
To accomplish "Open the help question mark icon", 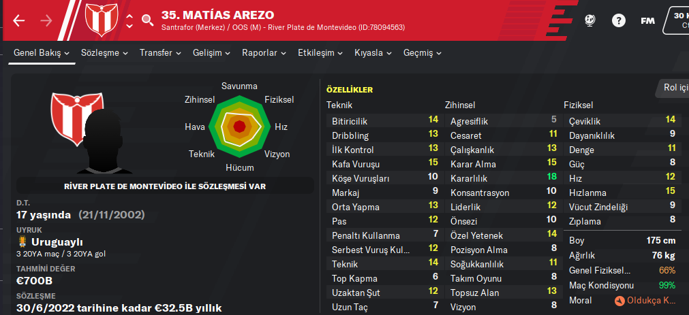I will (x=619, y=20).
